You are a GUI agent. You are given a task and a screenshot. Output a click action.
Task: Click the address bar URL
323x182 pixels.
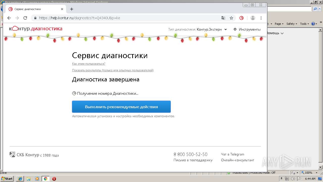click(79, 18)
